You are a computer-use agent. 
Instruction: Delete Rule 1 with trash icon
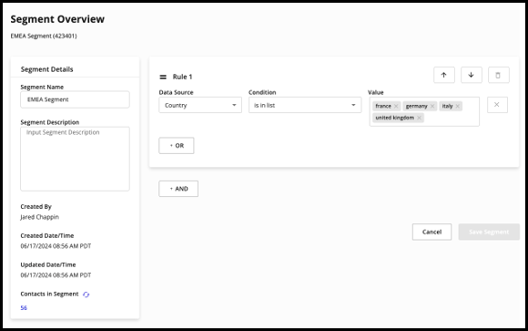coord(498,75)
